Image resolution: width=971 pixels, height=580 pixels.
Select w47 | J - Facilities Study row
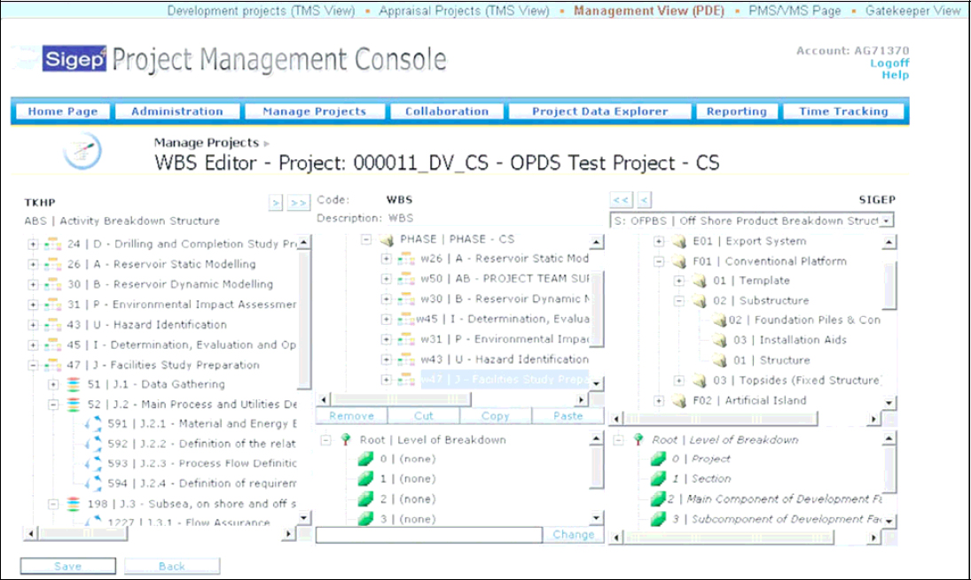[x=504, y=380]
